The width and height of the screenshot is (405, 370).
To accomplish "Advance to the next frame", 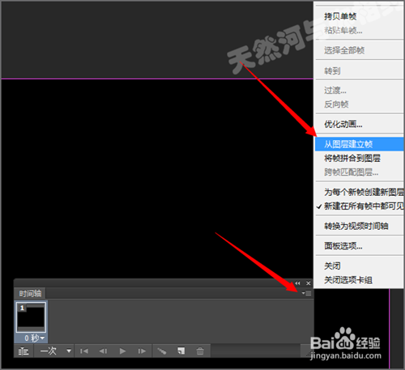I will click(142, 351).
